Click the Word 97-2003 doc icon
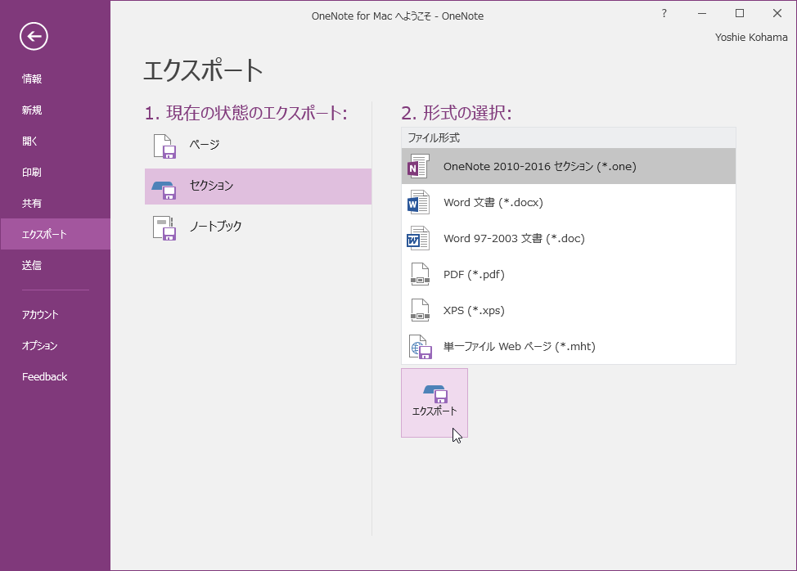Image resolution: width=797 pixels, height=571 pixels. 418,238
